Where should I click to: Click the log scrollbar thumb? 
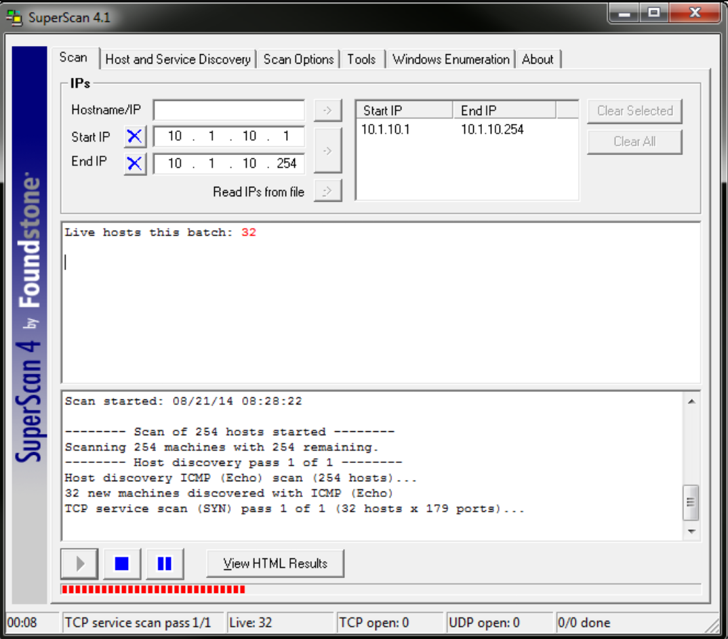click(691, 503)
